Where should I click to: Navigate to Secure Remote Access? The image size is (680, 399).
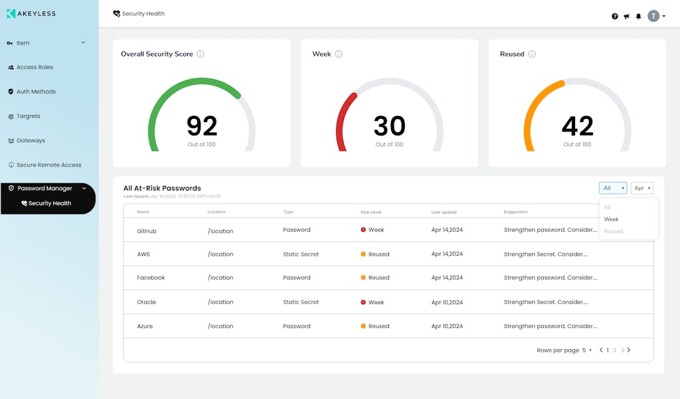48,165
